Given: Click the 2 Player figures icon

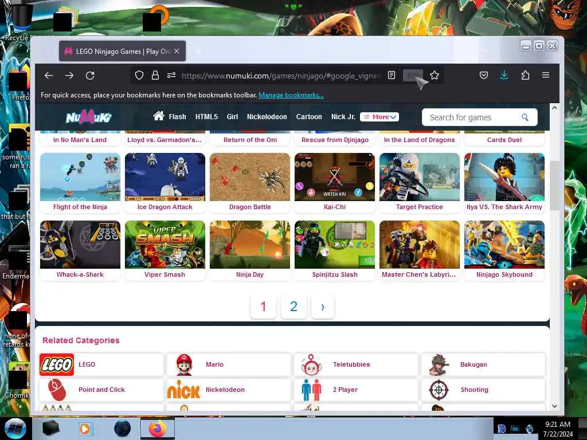Looking at the screenshot, I should [311, 390].
